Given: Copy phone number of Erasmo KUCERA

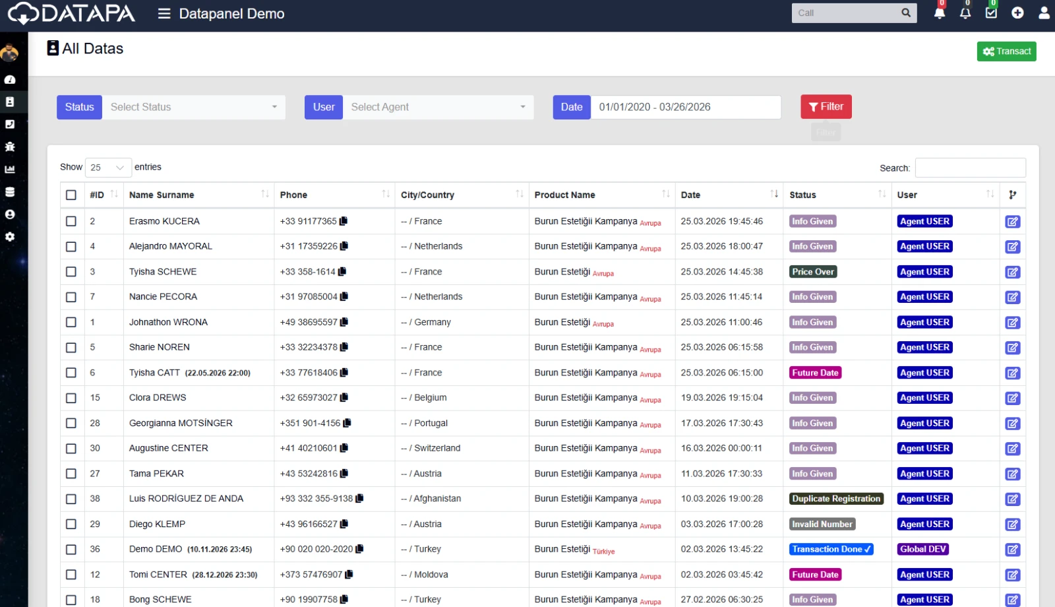Looking at the screenshot, I should [344, 221].
